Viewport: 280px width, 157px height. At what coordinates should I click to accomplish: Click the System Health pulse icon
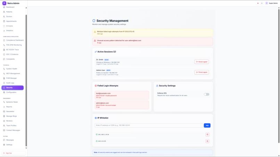(4, 69)
